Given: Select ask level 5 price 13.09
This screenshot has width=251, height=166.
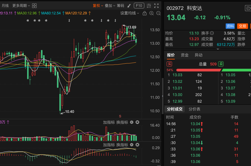Looking at the screenshot, I should point(230,101).
